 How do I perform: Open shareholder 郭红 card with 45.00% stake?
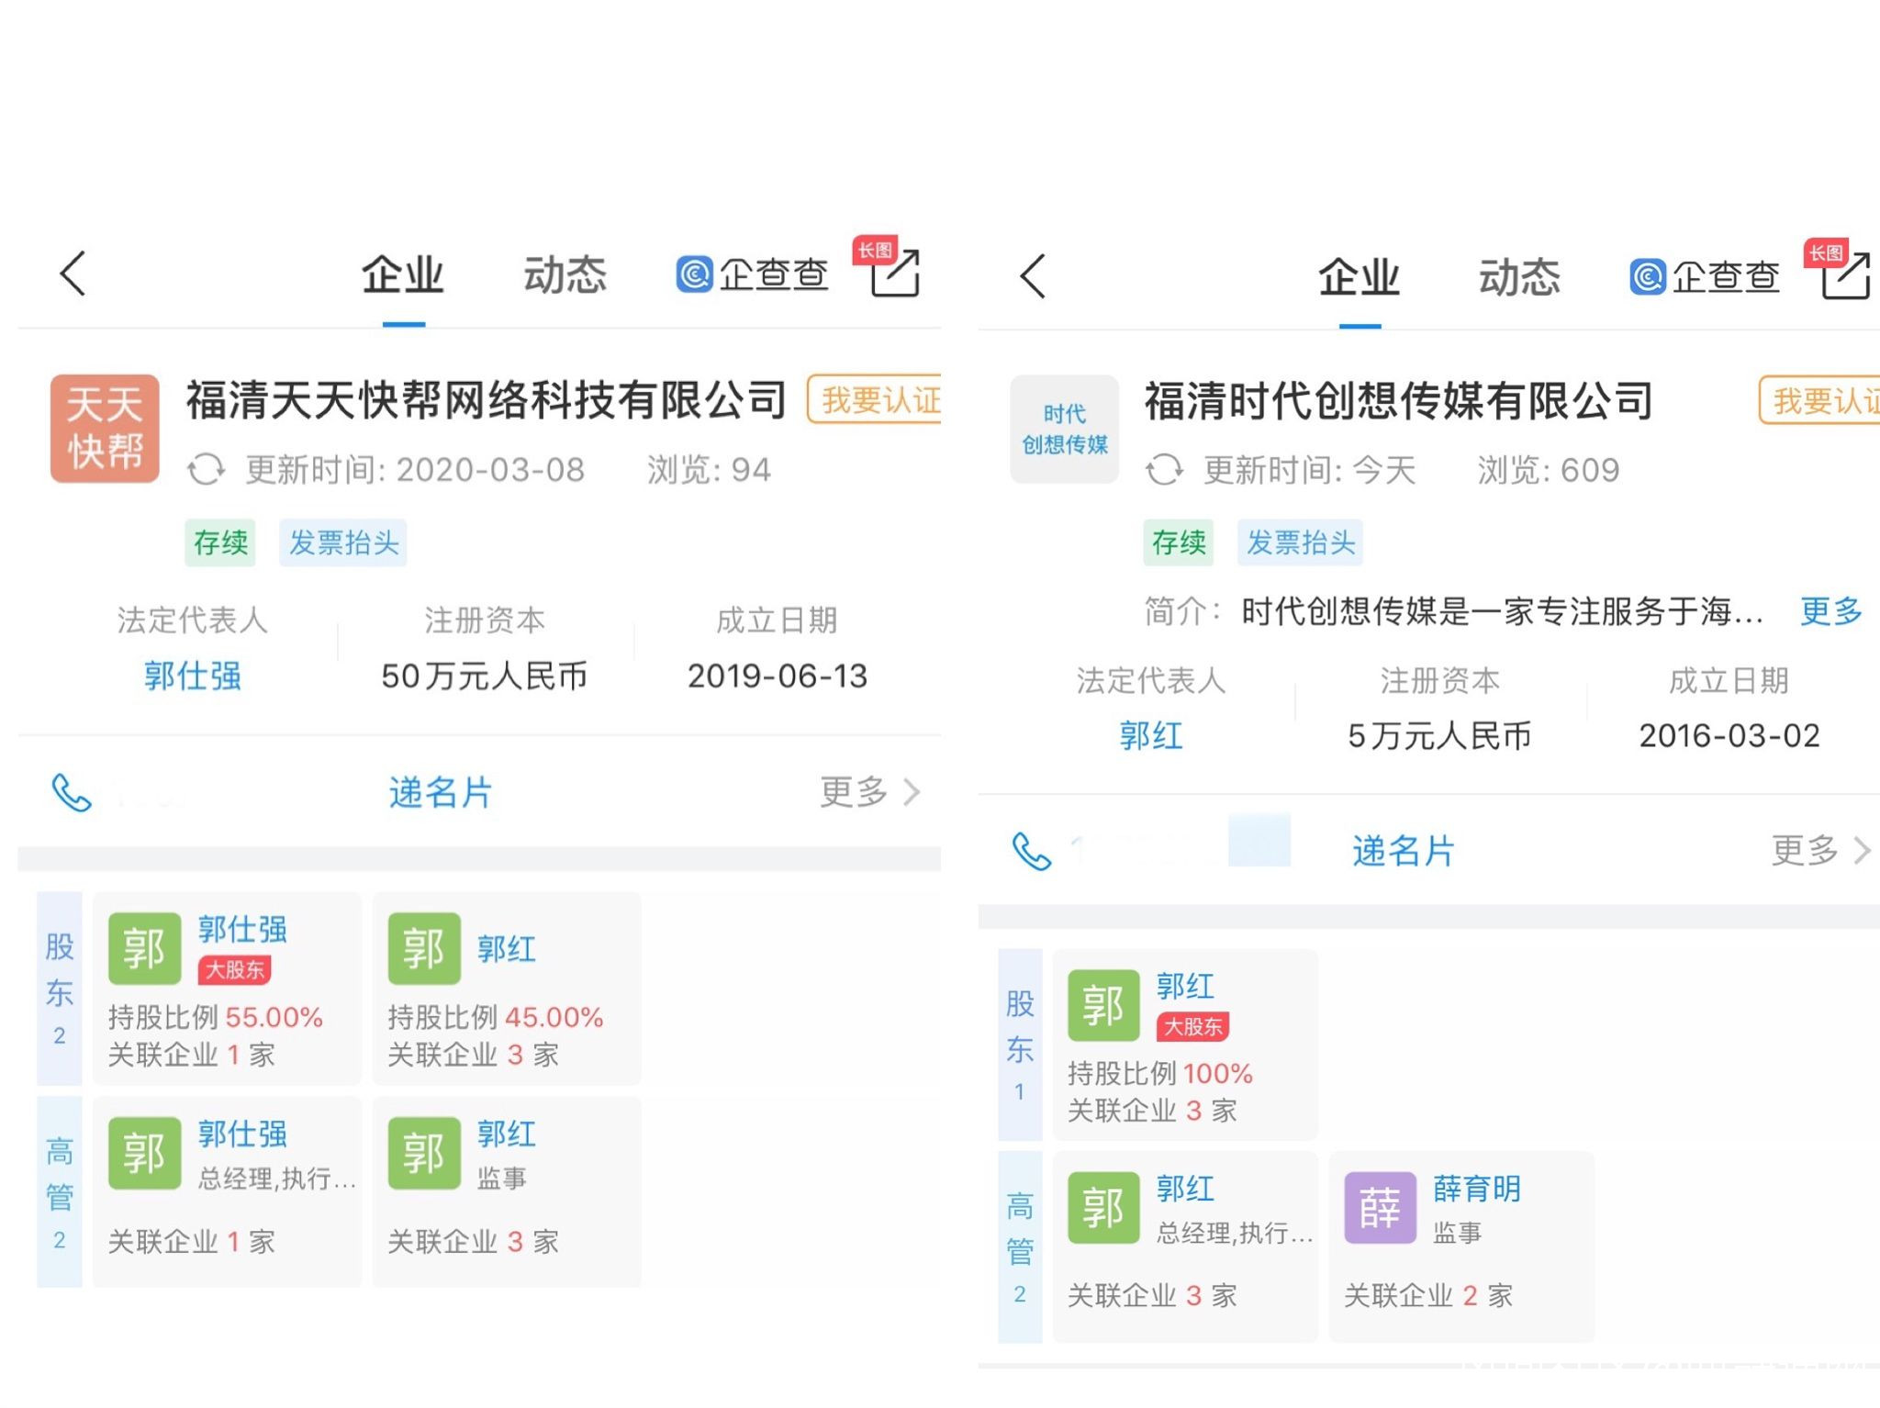pos(507,989)
